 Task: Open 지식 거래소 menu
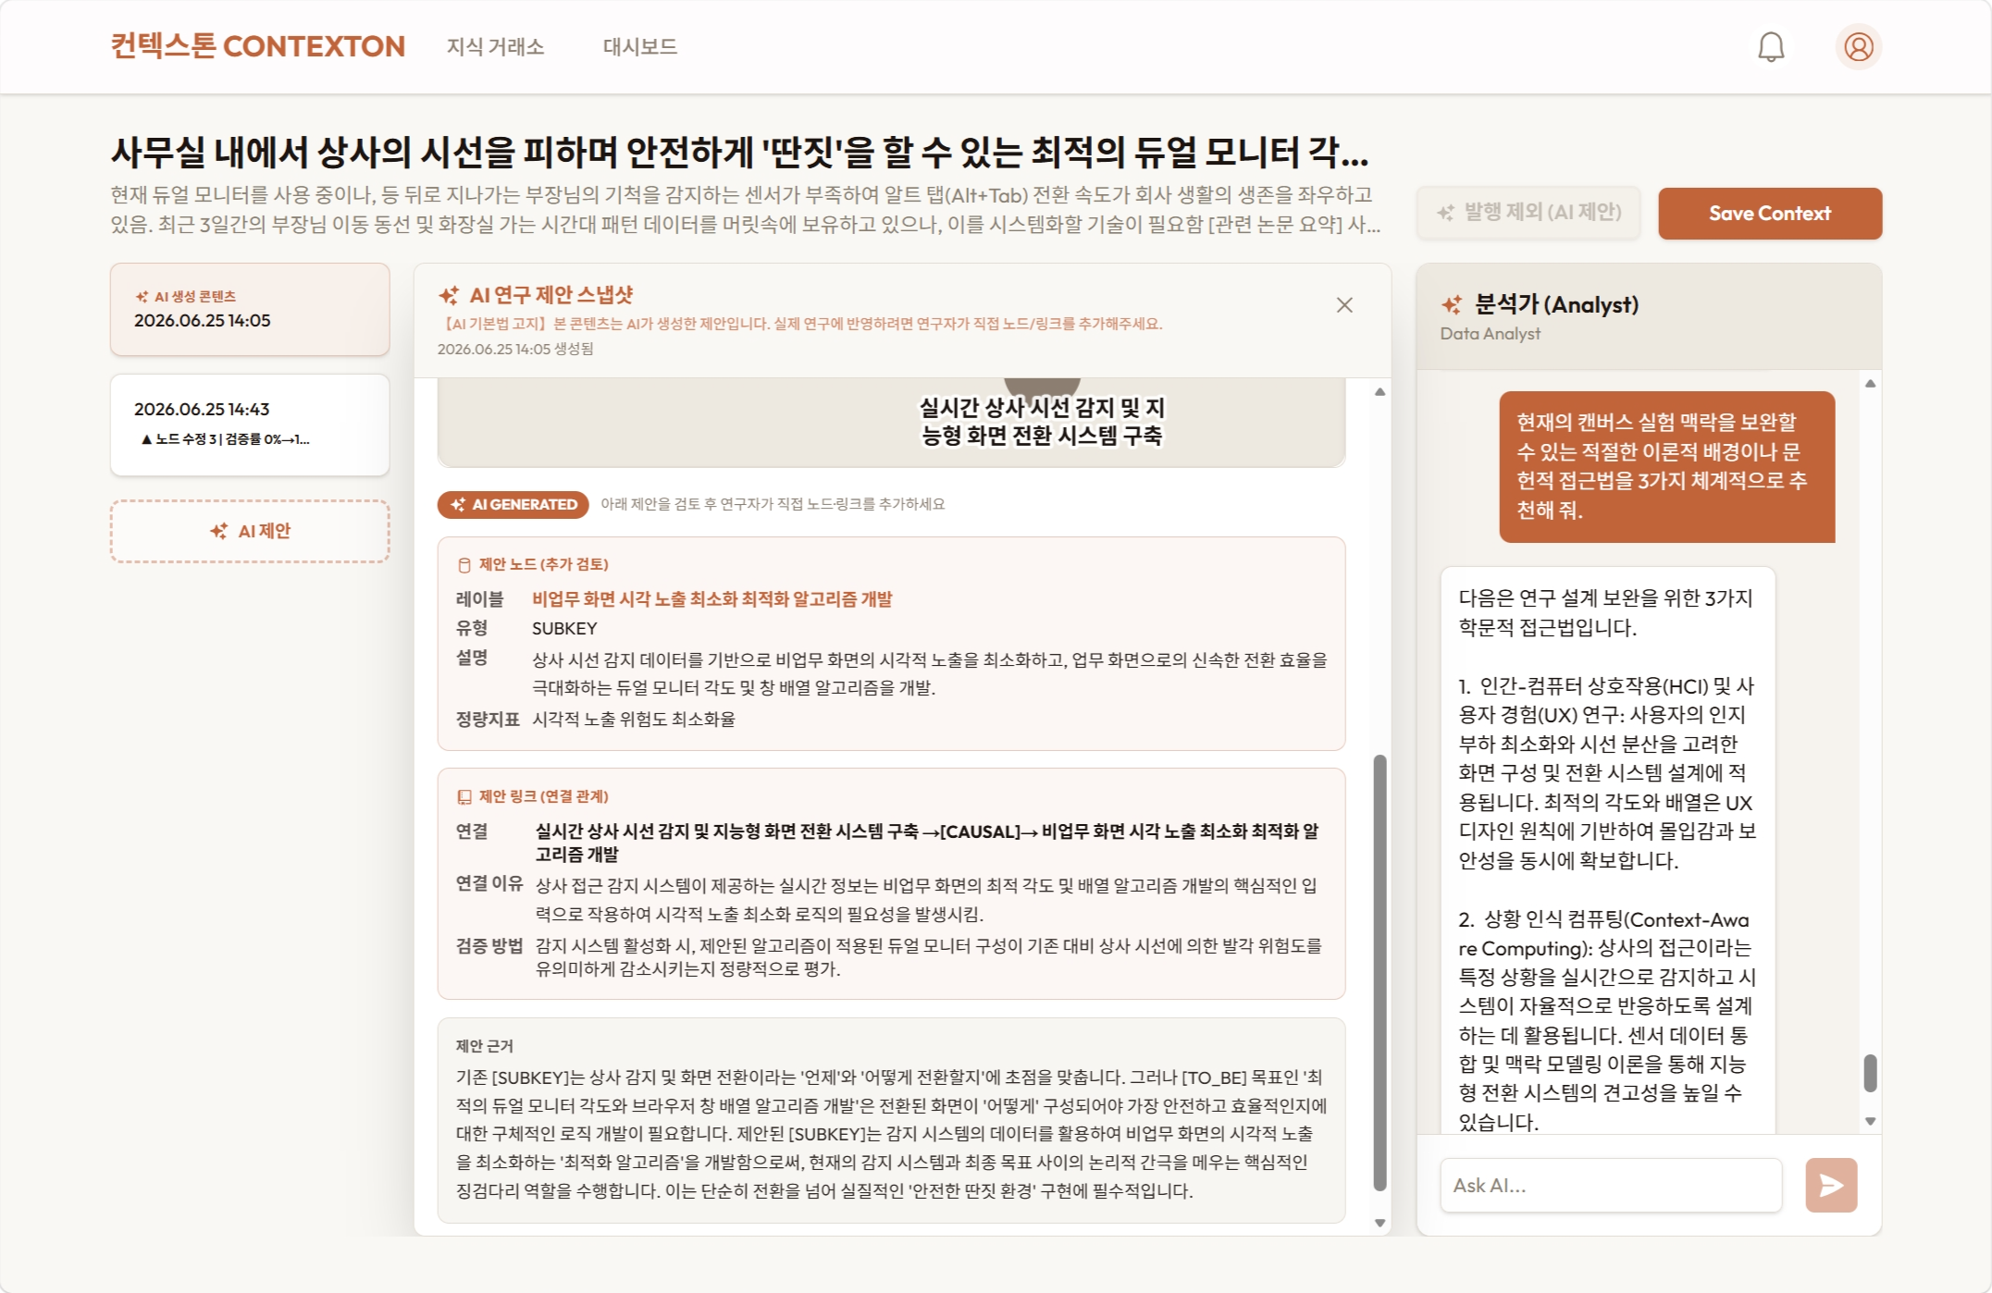(x=495, y=46)
